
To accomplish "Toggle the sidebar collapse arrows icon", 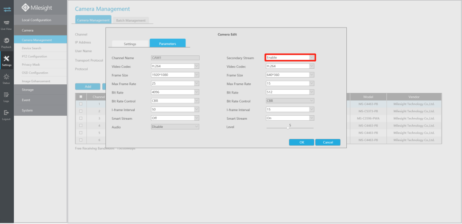I will click(7, 9).
